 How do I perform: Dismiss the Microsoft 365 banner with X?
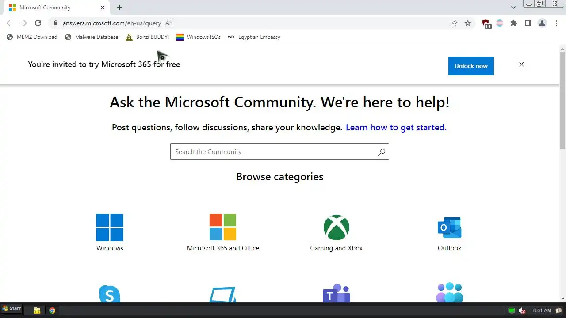click(521, 64)
